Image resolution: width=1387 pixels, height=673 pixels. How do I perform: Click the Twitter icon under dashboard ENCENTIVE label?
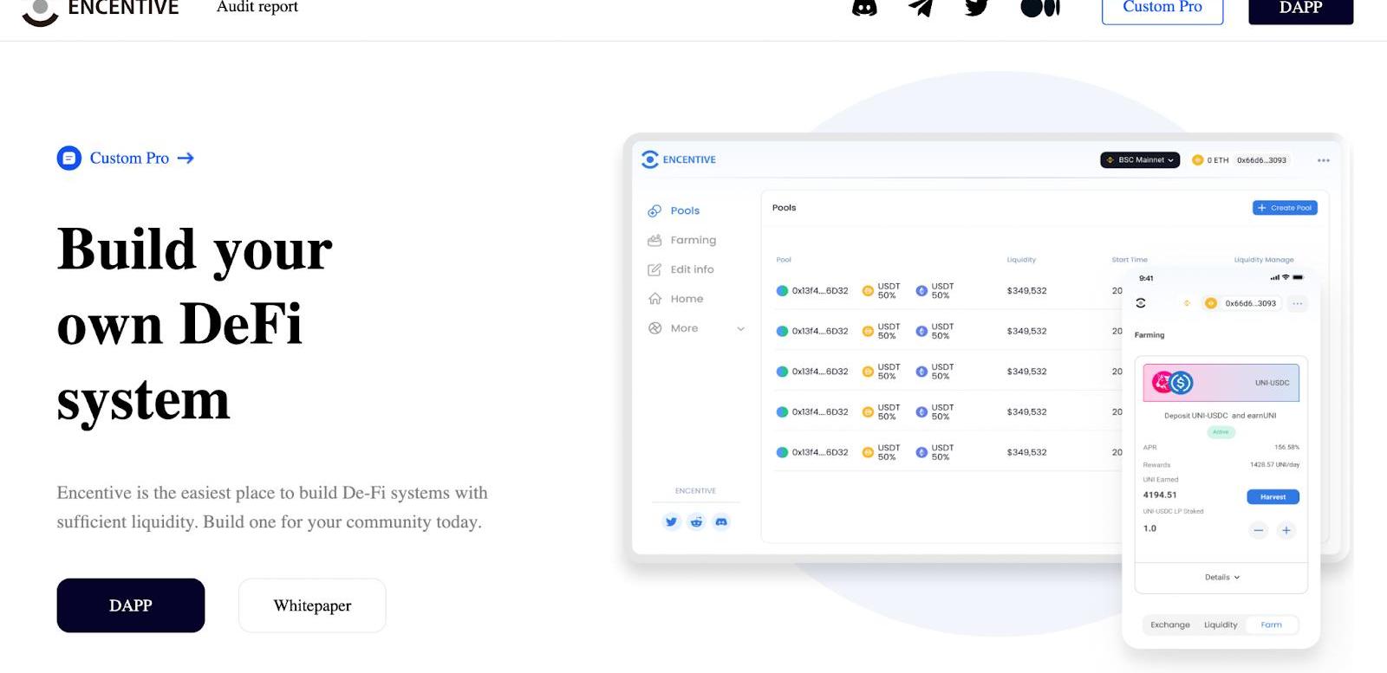point(671,521)
